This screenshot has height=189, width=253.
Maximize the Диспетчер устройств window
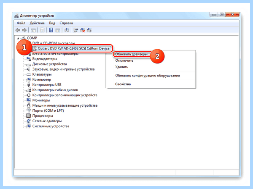point(222,14)
